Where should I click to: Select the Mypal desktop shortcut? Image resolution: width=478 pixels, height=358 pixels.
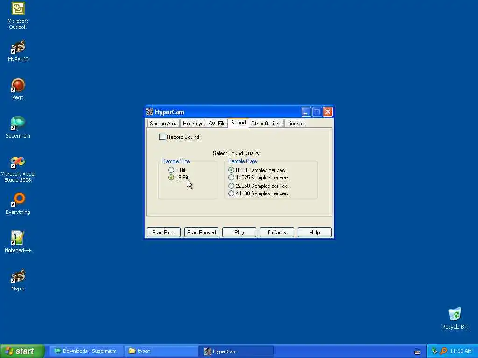click(18, 280)
